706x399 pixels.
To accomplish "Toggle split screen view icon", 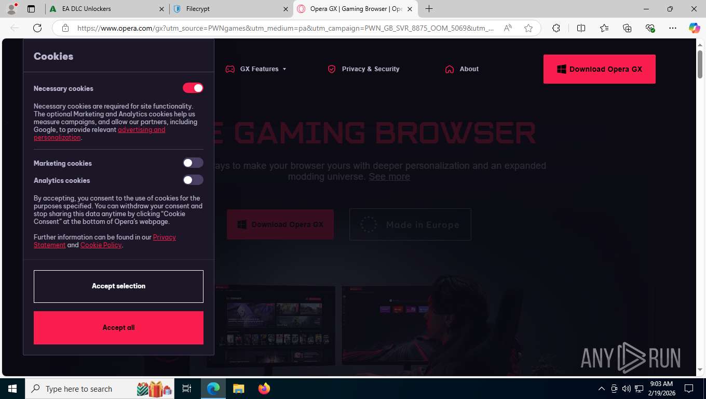I will coord(581,28).
